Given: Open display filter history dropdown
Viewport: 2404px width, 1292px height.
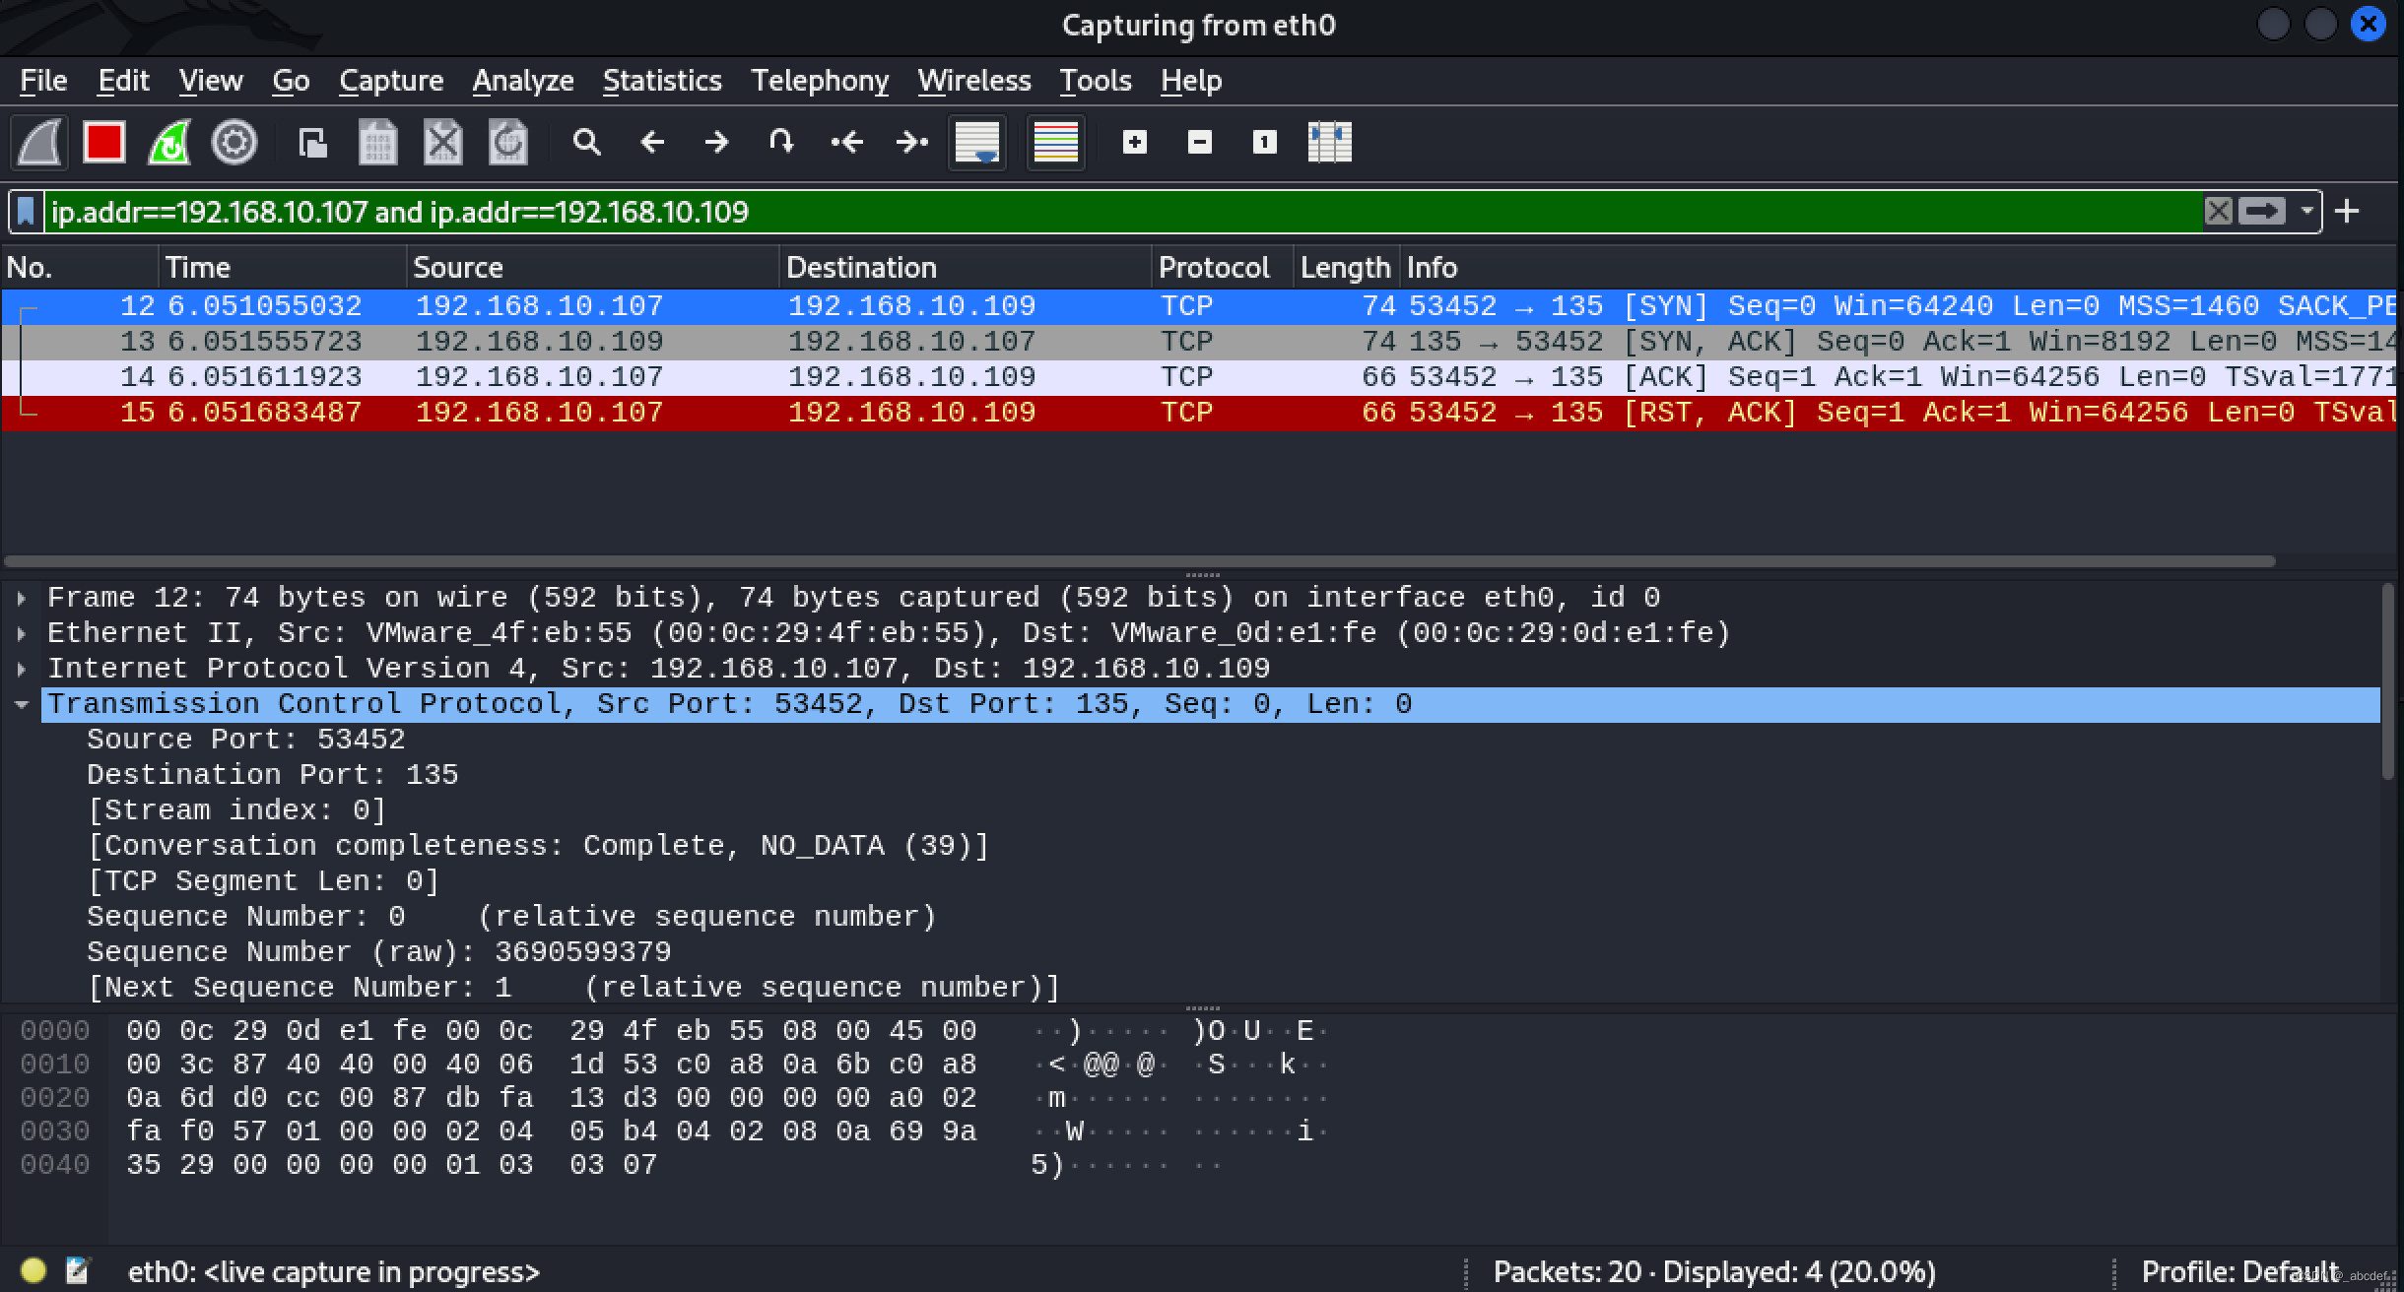Looking at the screenshot, I should (x=2306, y=212).
